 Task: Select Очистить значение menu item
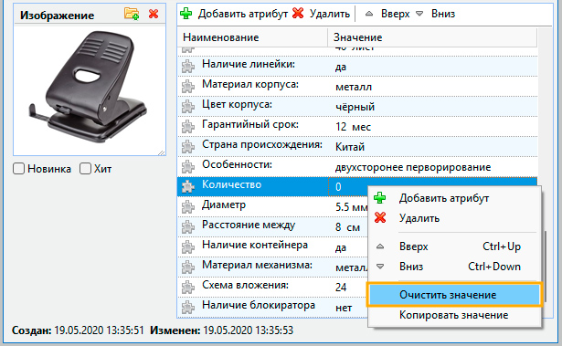(x=454, y=295)
